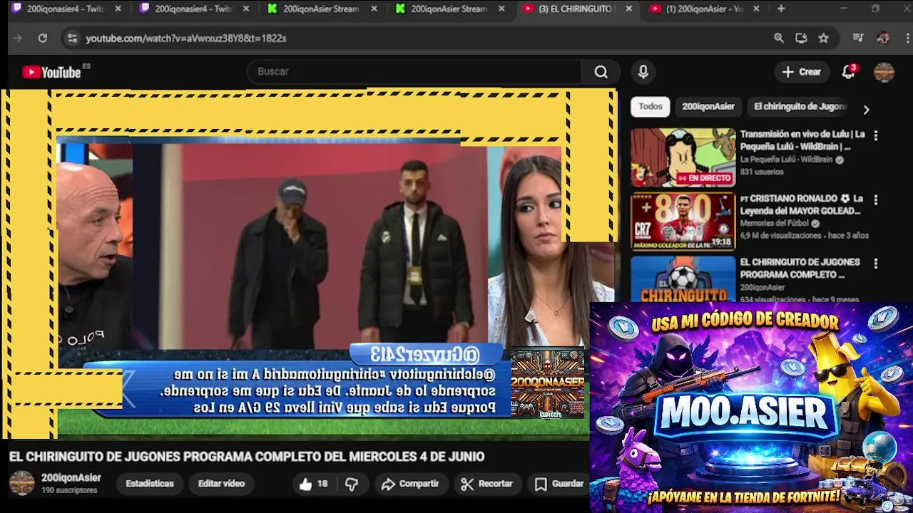Viewport: 913px width, 513px height.
Task: Switch to the (3) EL CHIRINGUITO tab
Action: (x=576, y=9)
